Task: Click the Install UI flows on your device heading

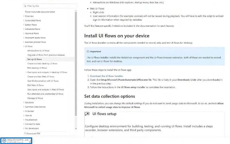Action: point(117,36)
